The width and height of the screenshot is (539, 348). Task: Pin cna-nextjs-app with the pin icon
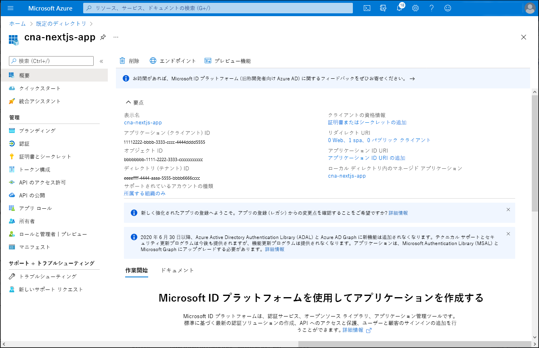(103, 37)
